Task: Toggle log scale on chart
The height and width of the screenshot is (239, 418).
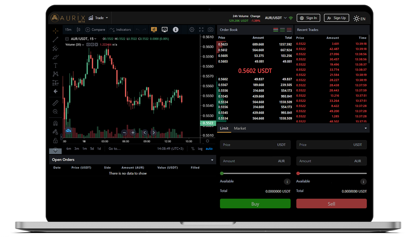Action: [x=200, y=149]
